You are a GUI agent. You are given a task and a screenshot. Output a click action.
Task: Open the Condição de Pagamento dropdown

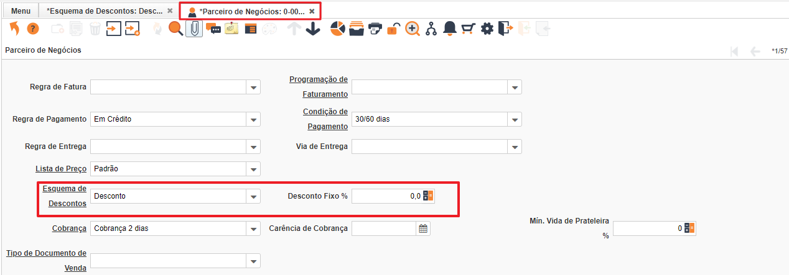[x=515, y=119]
